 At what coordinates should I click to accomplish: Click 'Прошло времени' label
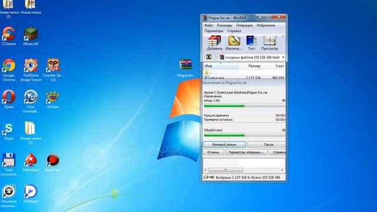pyautogui.click(x=216, y=115)
